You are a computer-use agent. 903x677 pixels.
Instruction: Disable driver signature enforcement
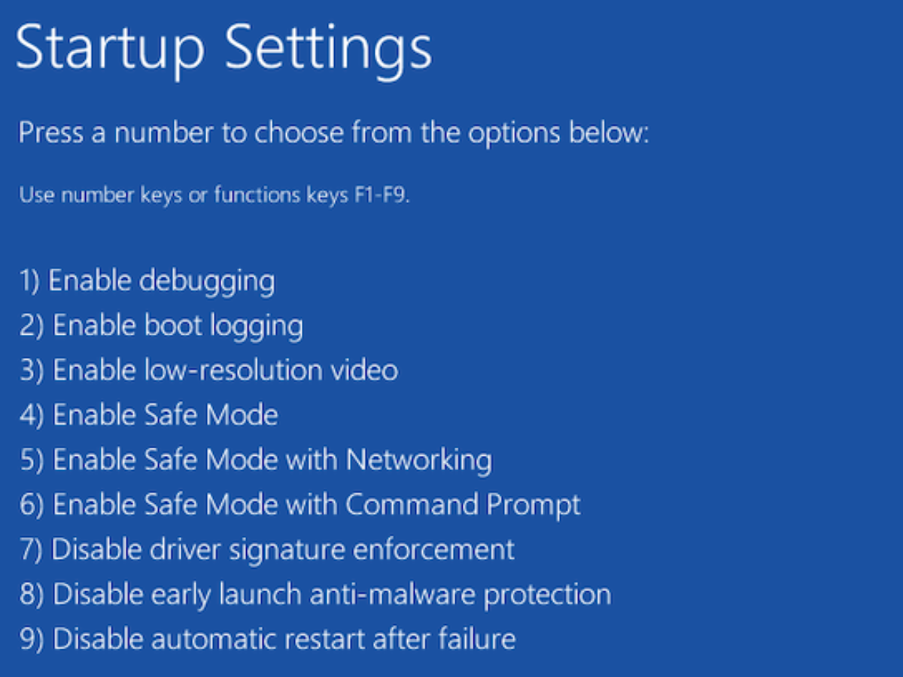(266, 549)
